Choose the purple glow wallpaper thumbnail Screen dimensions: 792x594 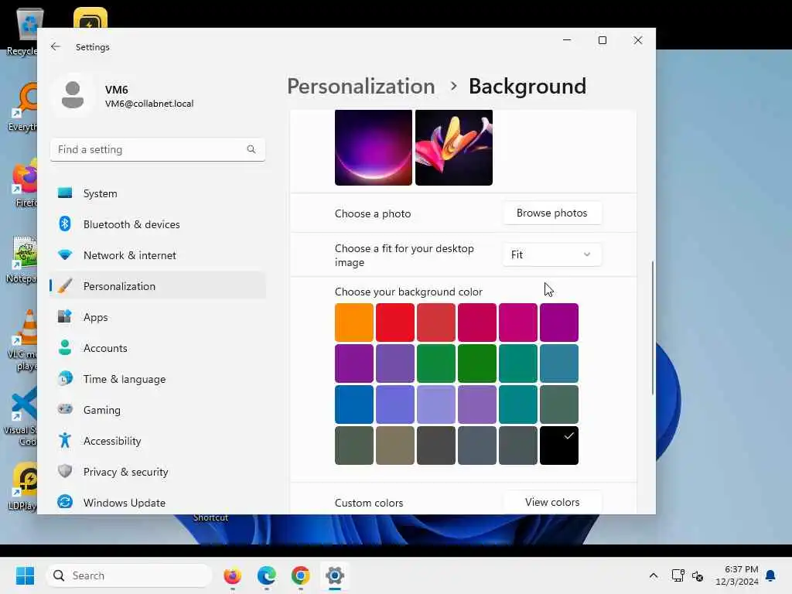pos(374,148)
